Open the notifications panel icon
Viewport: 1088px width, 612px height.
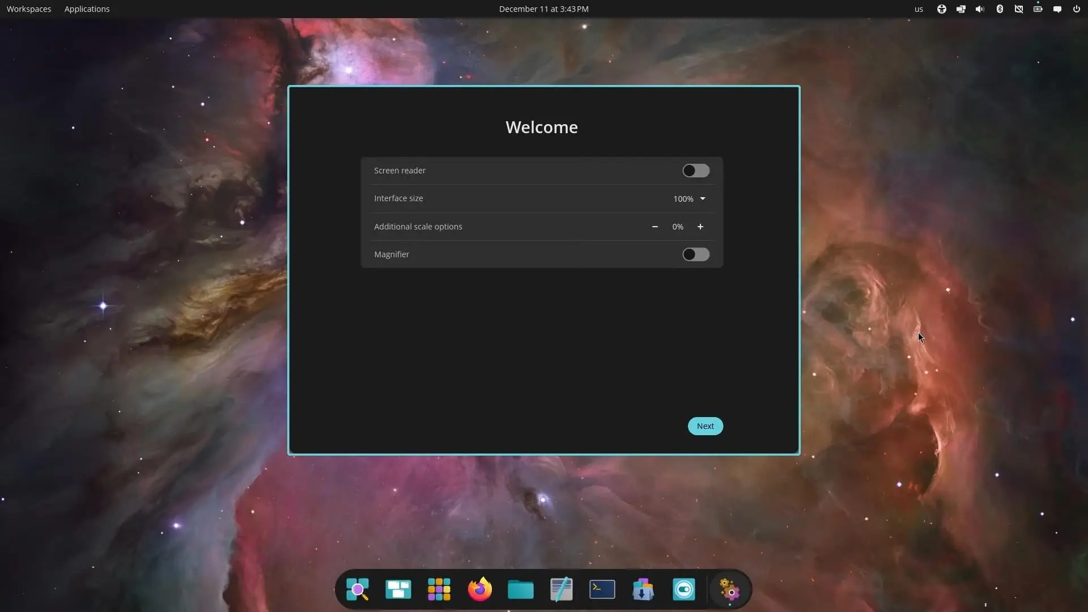click(x=1057, y=9)
